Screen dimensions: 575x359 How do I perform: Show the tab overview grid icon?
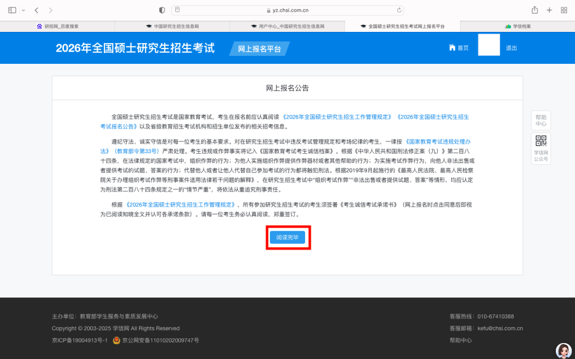564,10
